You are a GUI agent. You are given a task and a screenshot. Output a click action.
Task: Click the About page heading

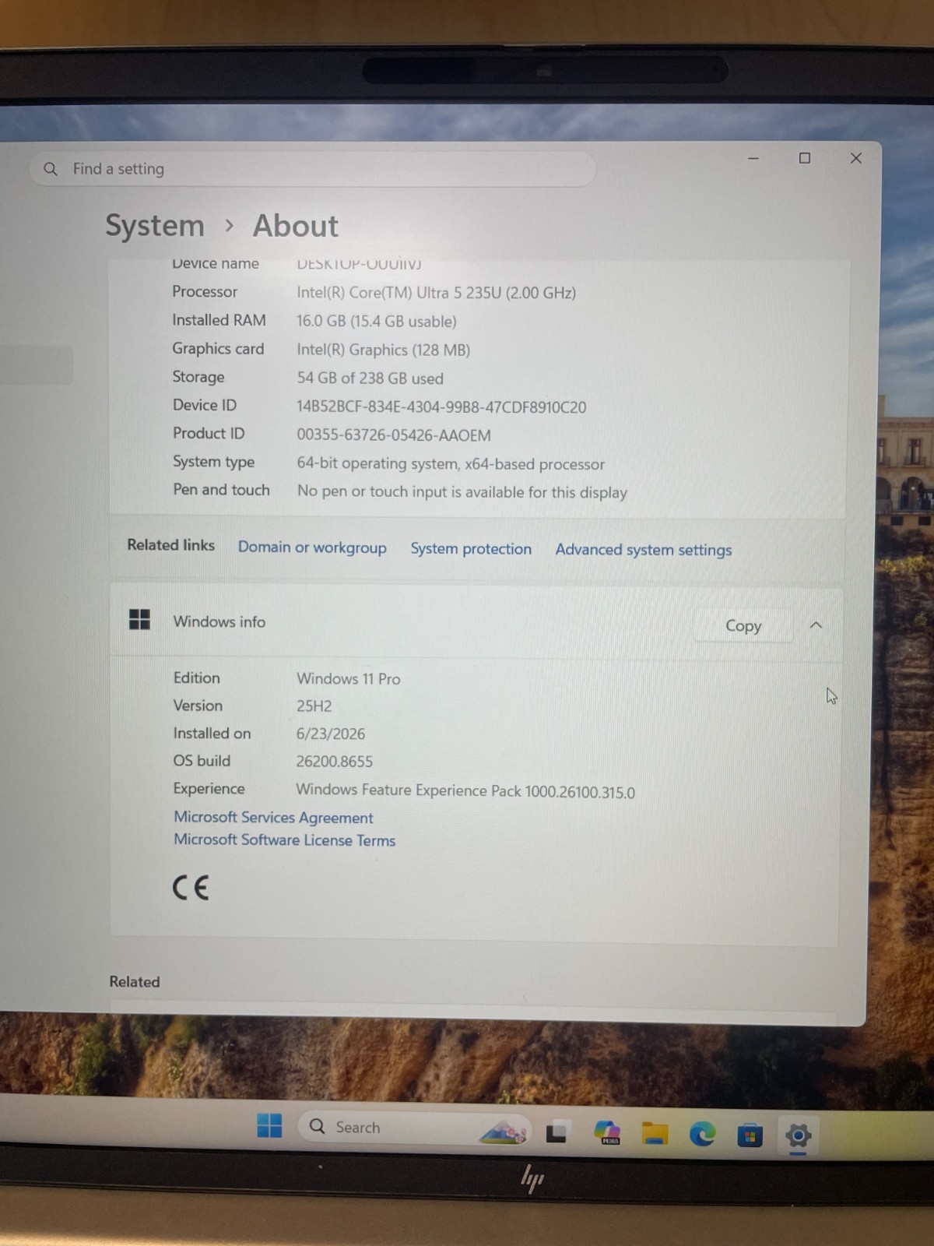click(x=295, y=226)
